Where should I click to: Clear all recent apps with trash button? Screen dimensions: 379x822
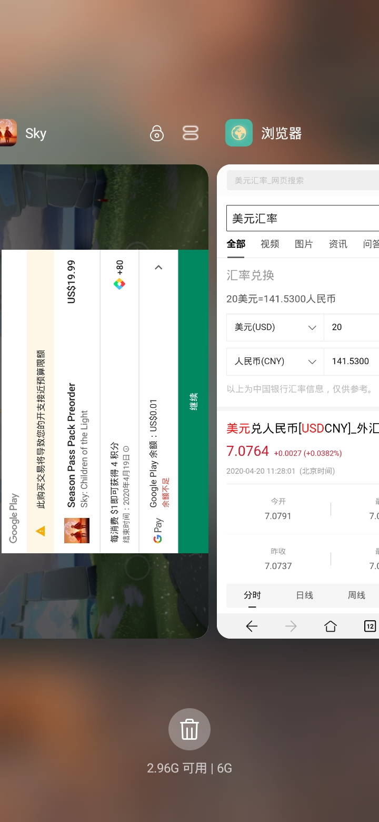point(189,729)
